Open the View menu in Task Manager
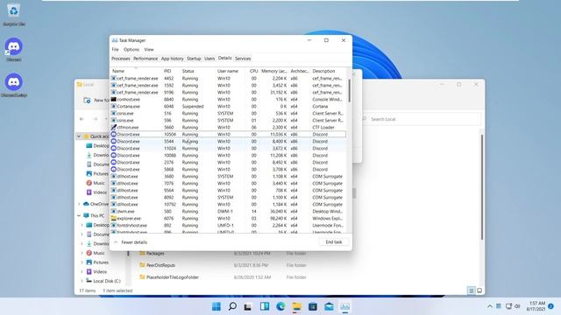 point(149,50)
